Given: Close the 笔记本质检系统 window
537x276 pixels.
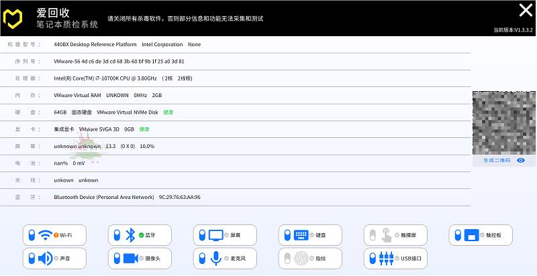Looking at the screenshot, I should tap(525, 10).
